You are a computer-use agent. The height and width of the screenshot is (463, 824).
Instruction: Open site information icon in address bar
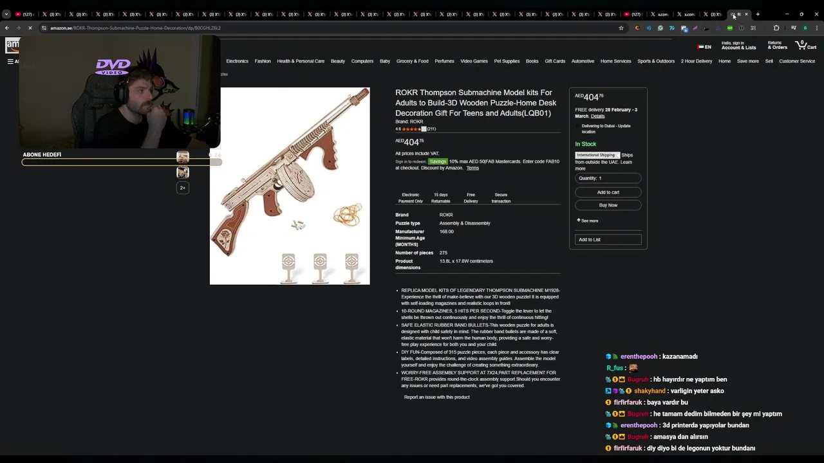44,28
